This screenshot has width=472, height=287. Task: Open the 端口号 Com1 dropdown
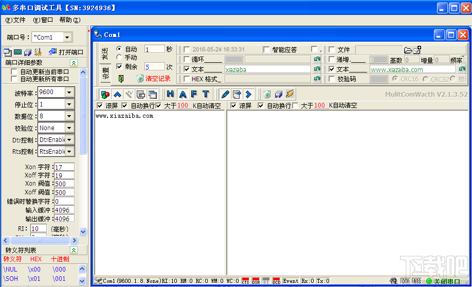point(67,38)
